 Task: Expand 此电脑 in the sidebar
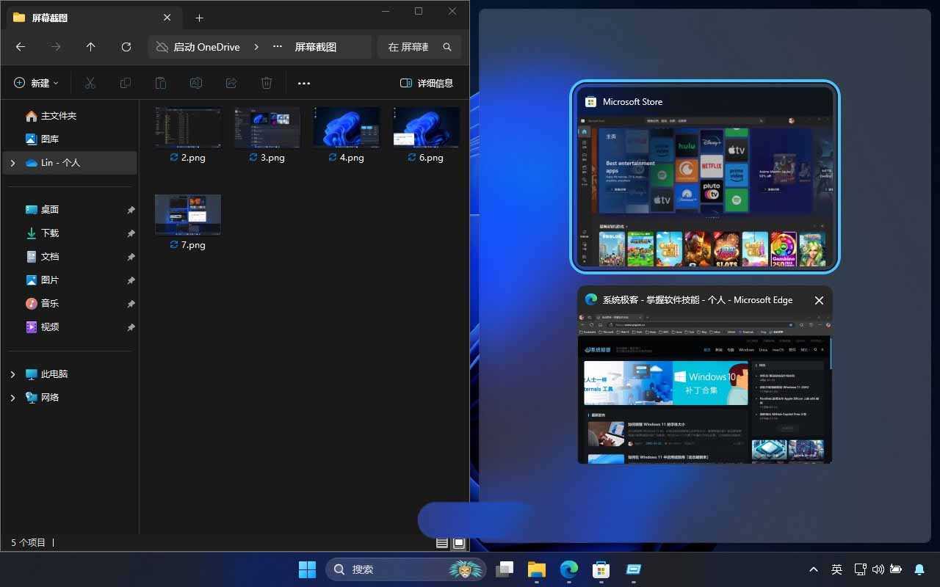pyautogui.click(x=12, y=373)
